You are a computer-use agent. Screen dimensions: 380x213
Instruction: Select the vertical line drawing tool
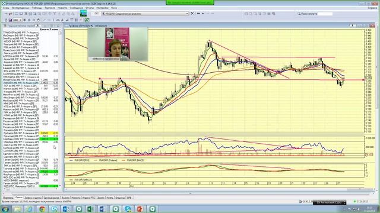pyautogui.click(x=53, y=20)
